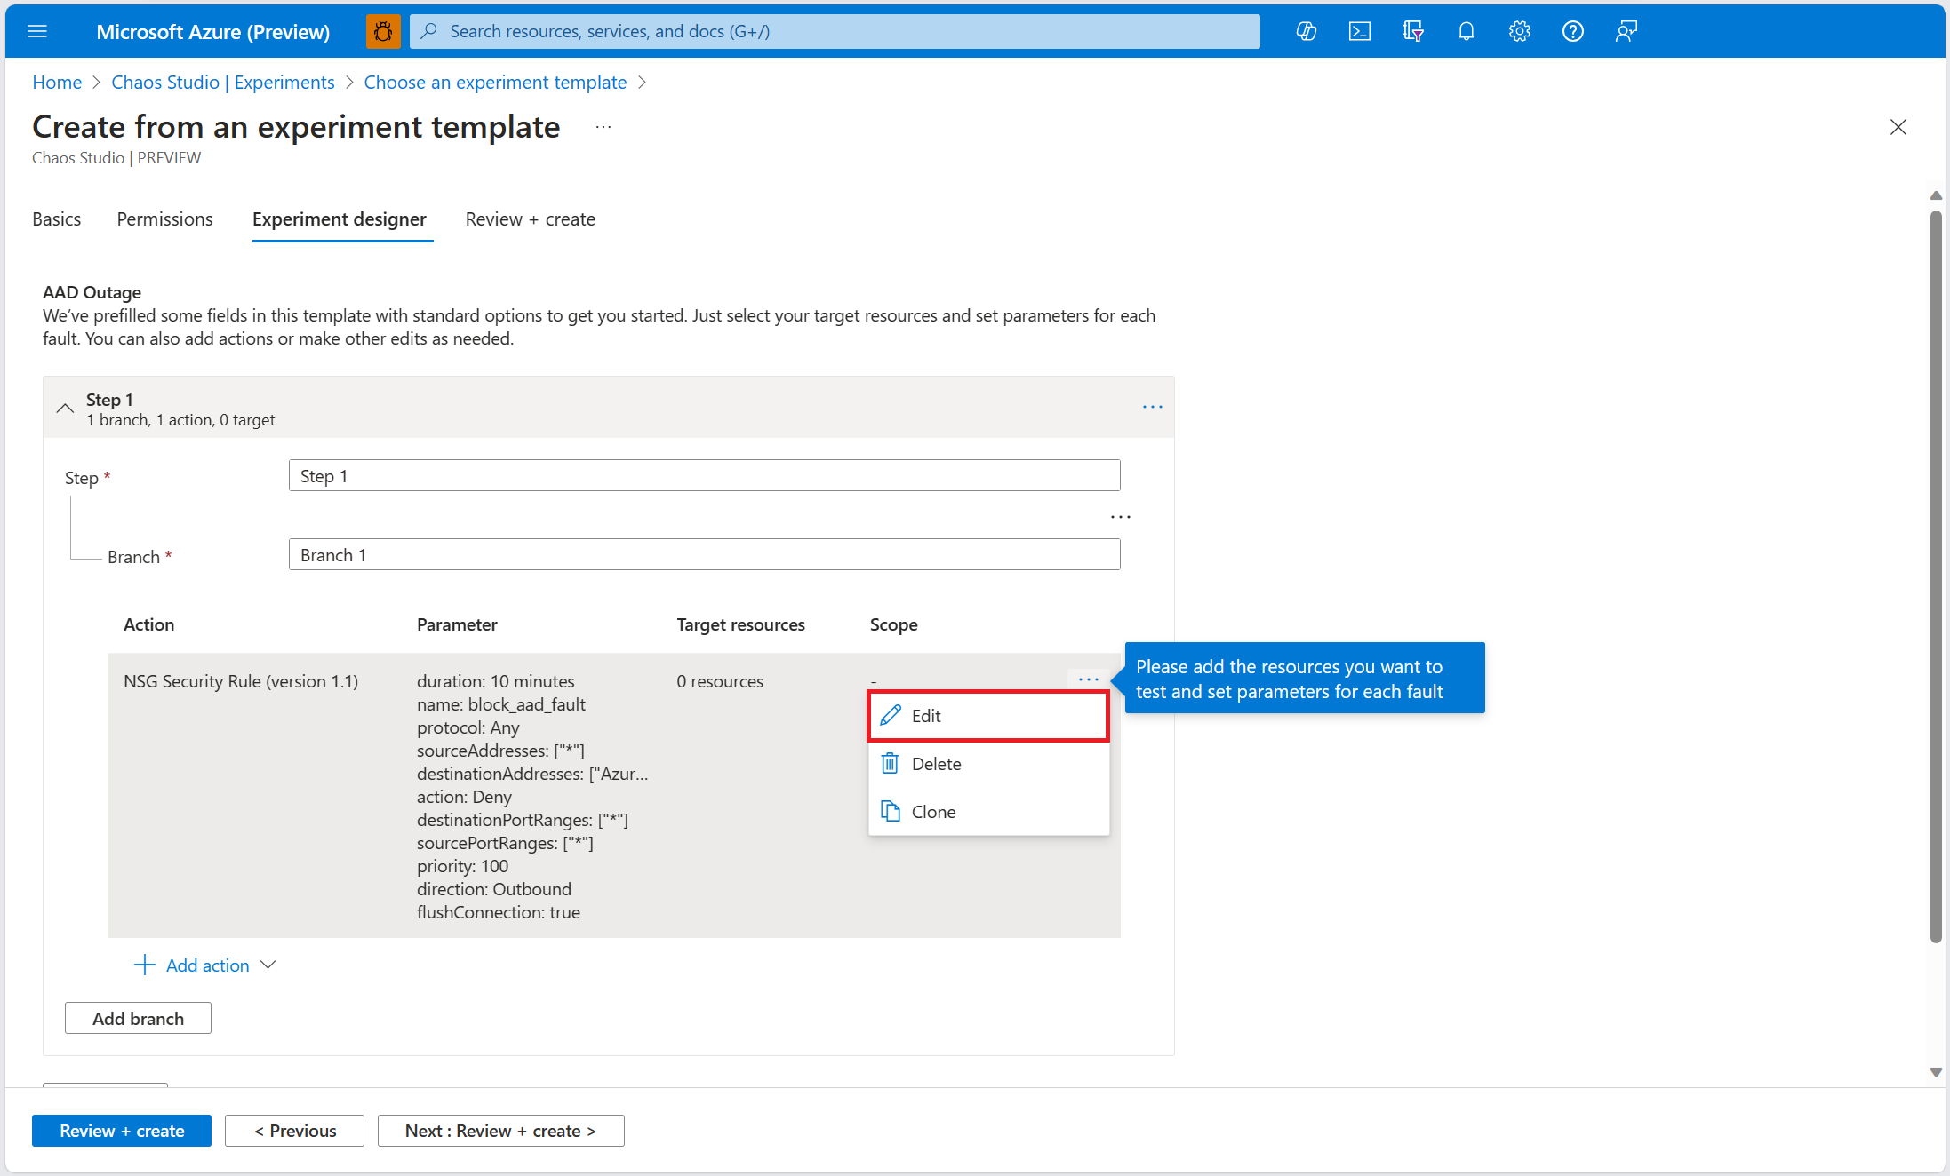The height and width of the screenshot is (1176, 1950).
Task: Click the orange bug icon beside search
Action: tap(382, 31)
